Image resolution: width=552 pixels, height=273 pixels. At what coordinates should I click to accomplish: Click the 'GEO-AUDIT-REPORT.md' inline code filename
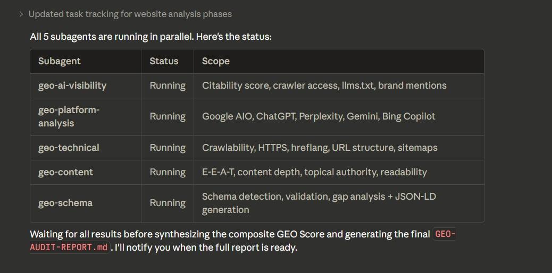pyautogui.click(x=70, y=247)
